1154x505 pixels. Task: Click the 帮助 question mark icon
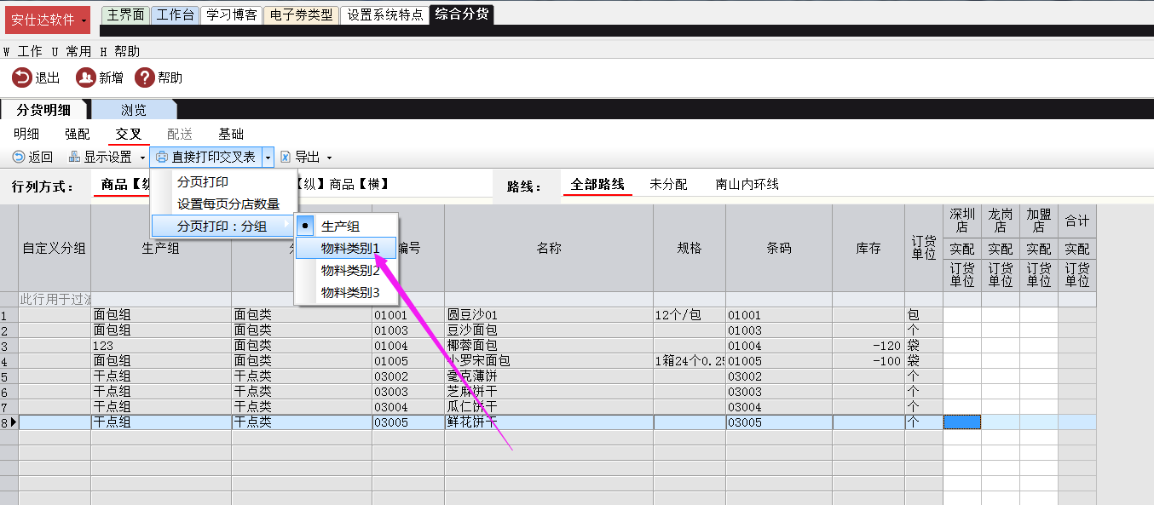click(x=144, y=77)
